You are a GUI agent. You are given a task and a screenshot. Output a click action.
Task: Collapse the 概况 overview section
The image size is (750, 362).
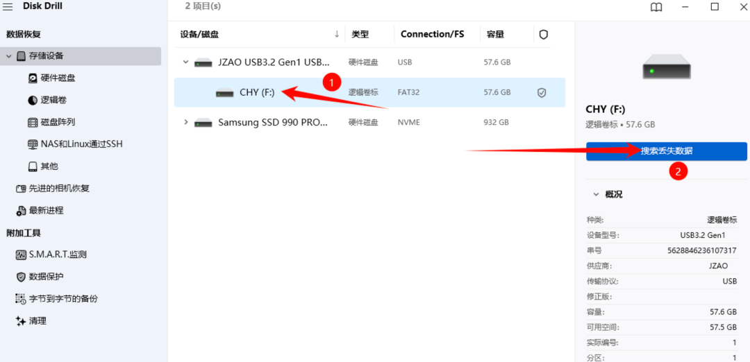click(596, 194)
